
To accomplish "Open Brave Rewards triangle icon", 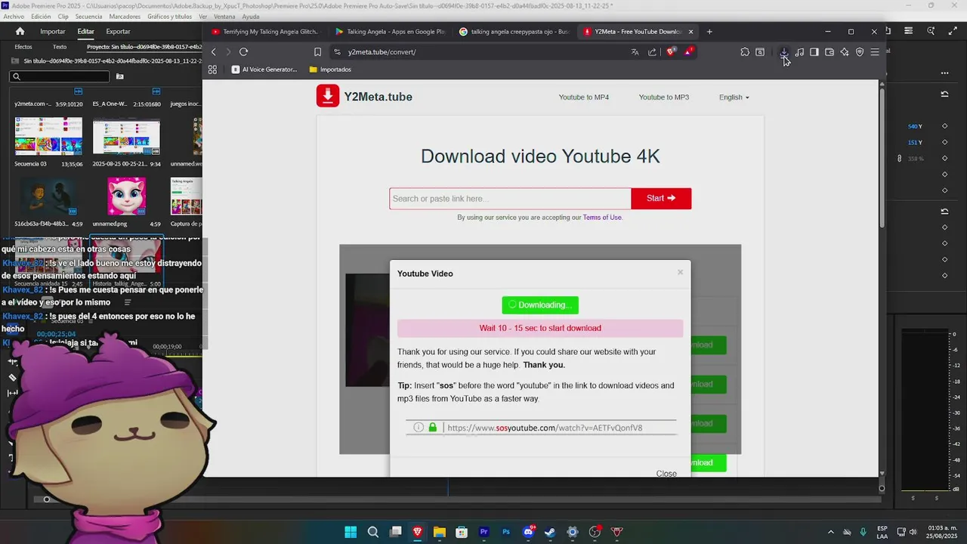I will (688, 51).
